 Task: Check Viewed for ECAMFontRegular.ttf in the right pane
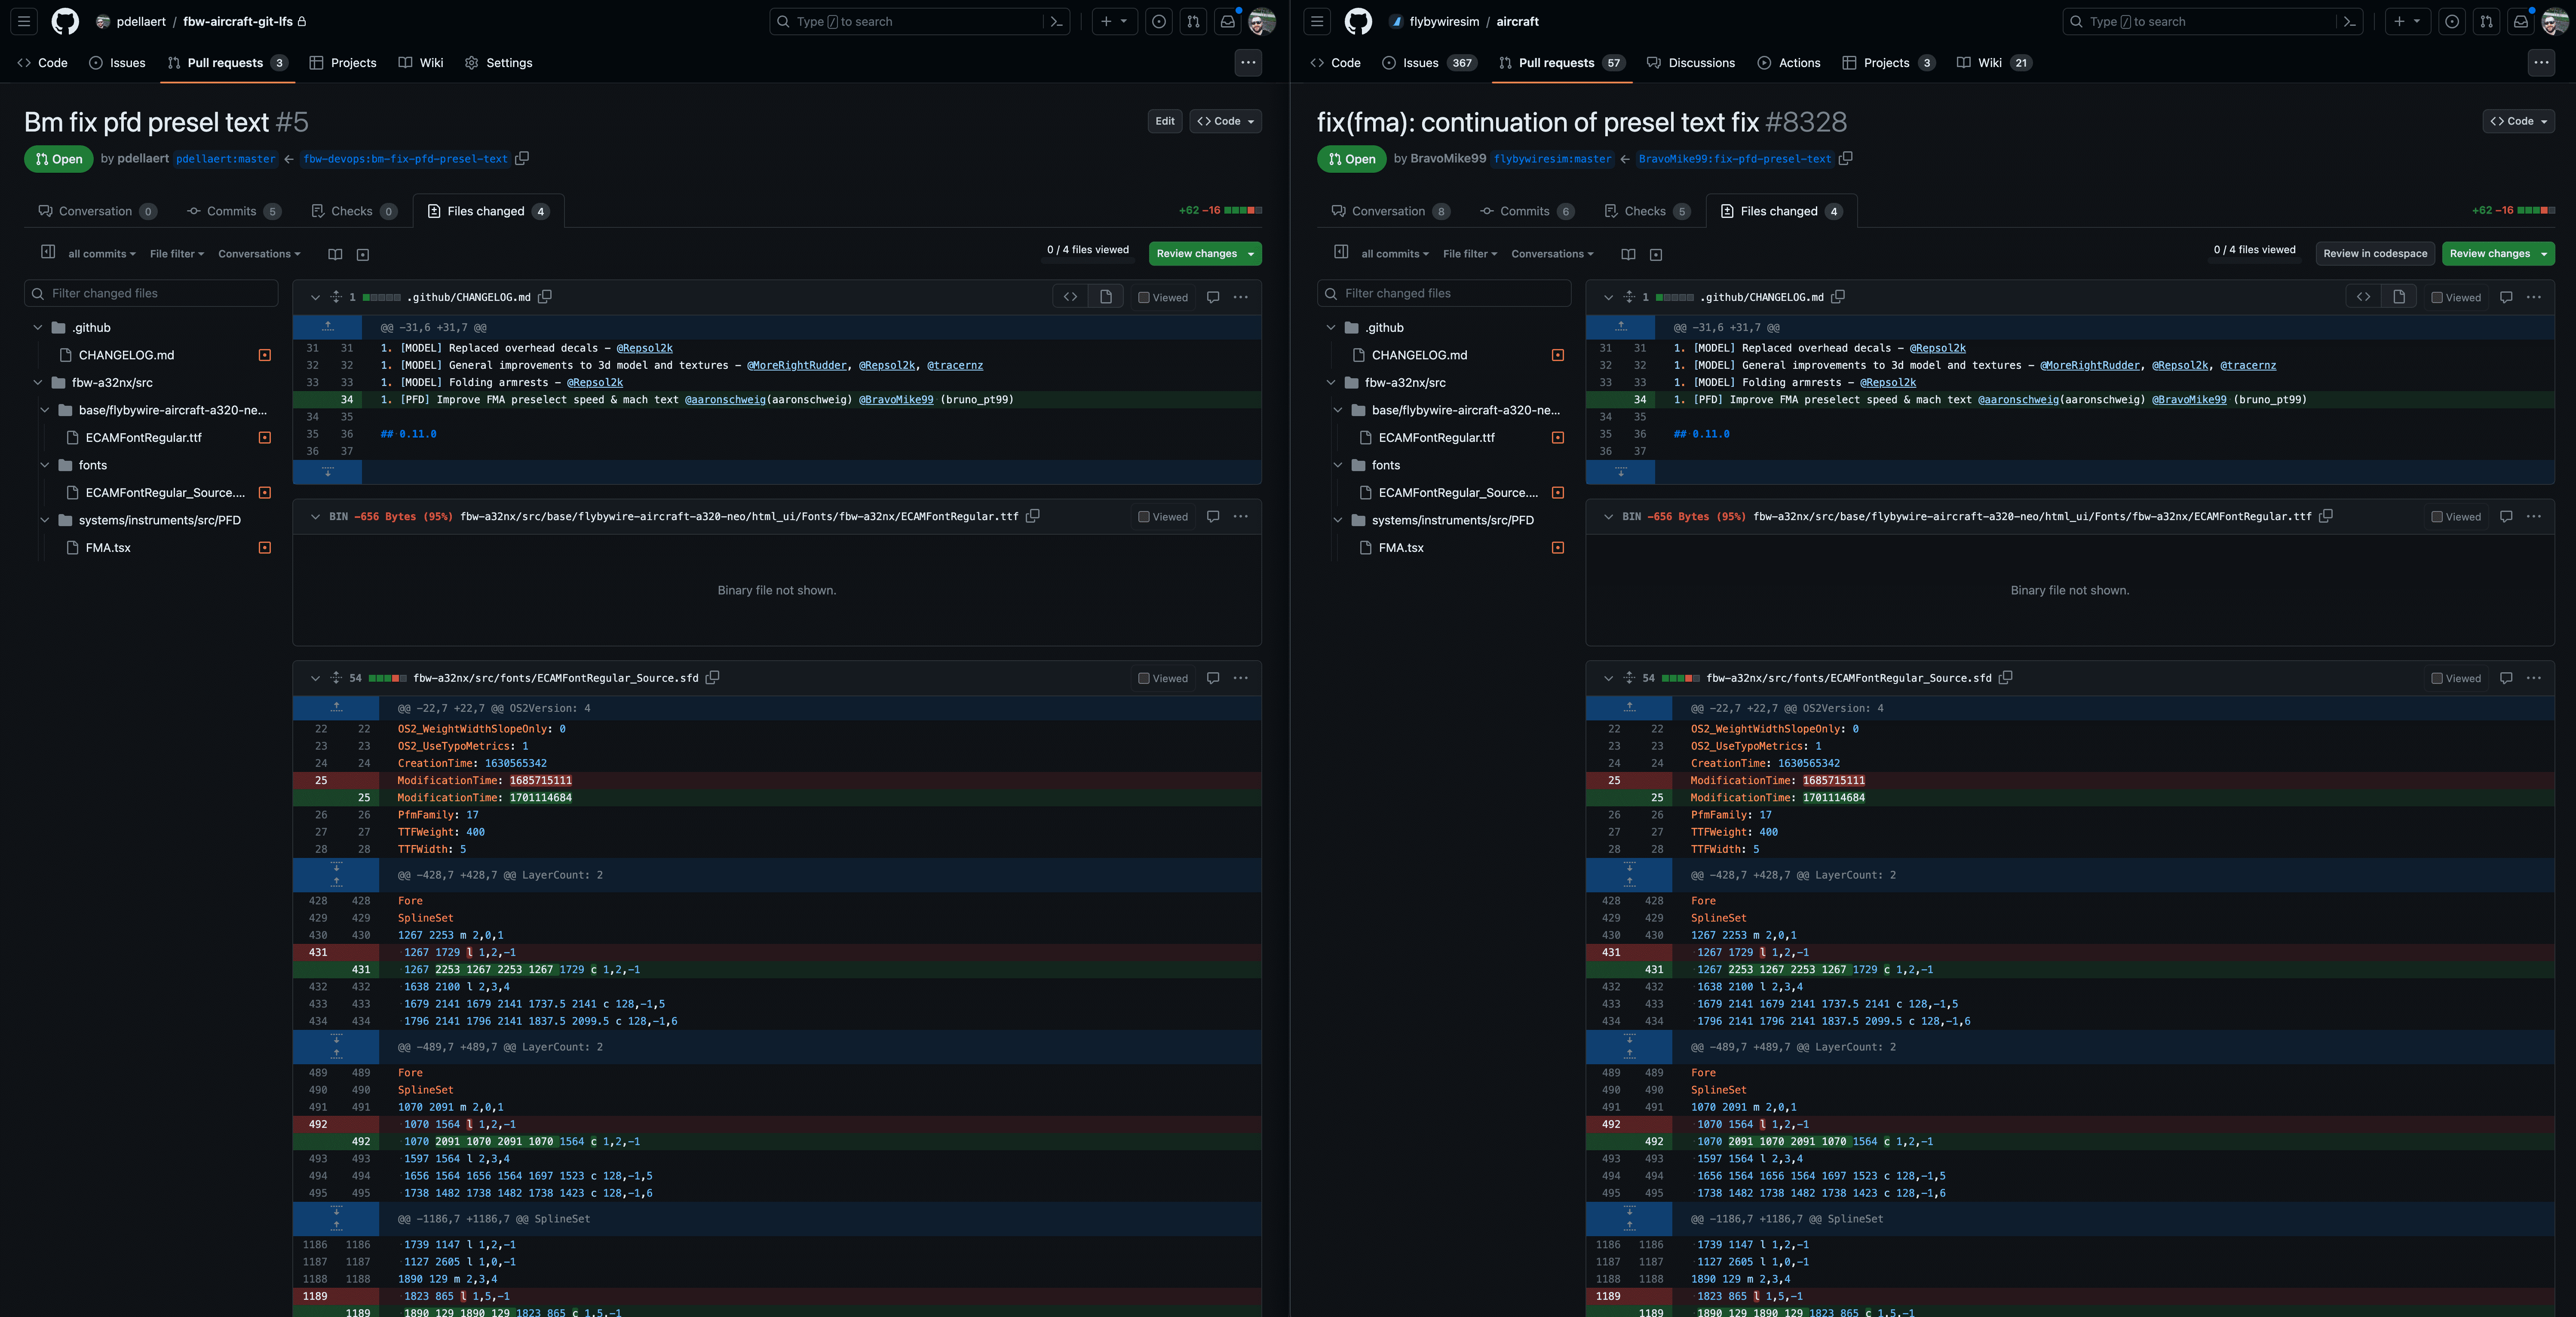click(2437, 517)
